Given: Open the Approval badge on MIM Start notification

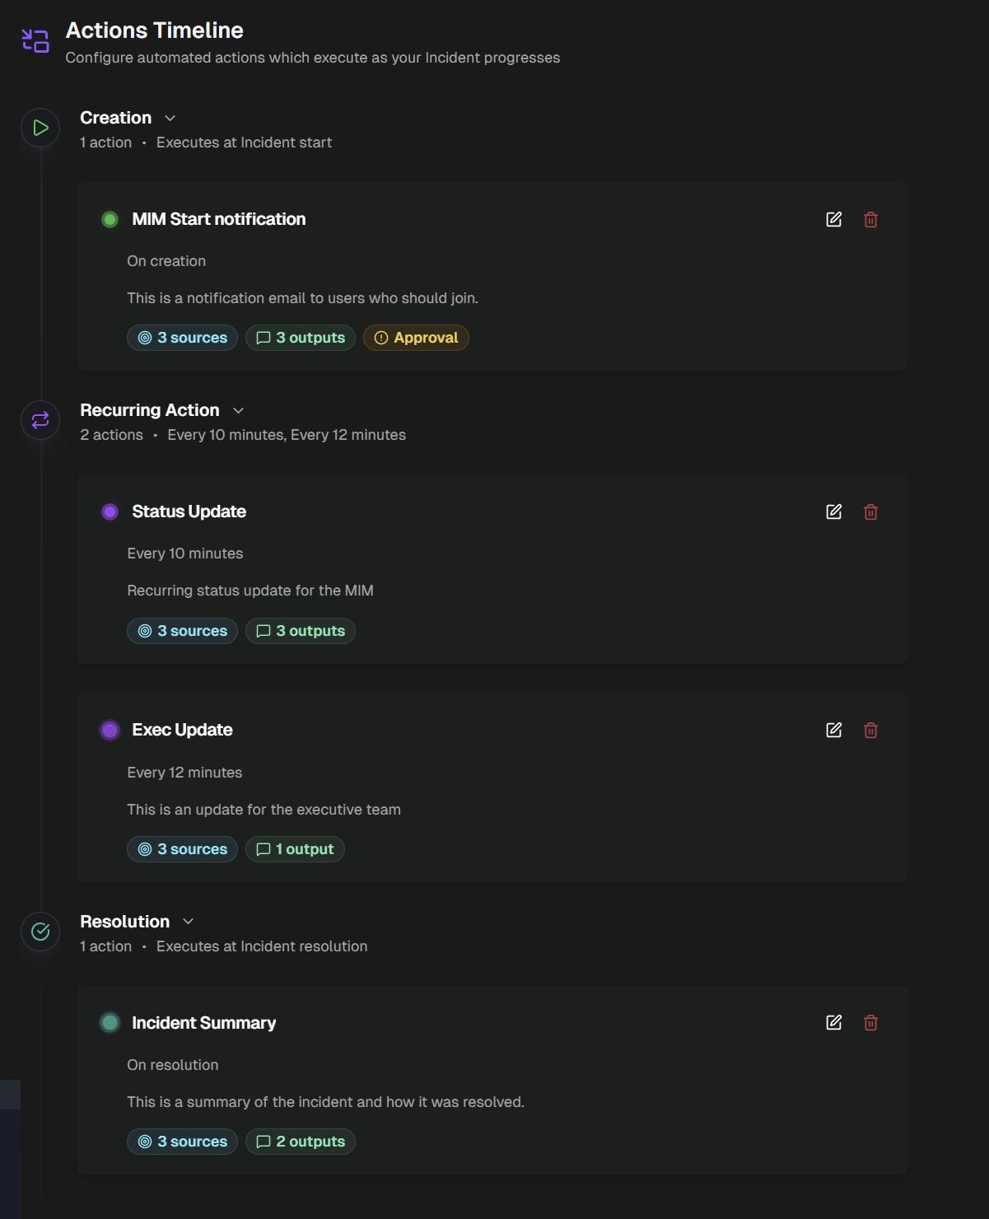Looking at the screenshot, I should (x=416, y=337).
